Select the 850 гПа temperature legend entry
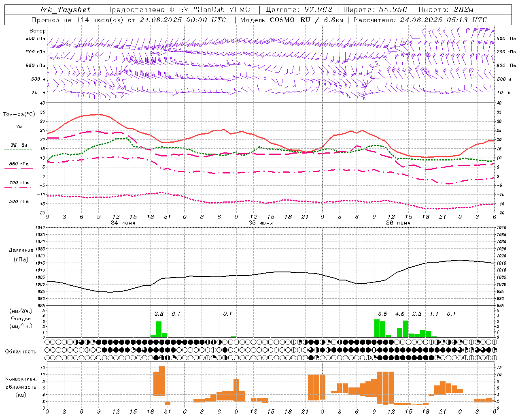The image size is (518, 415). pos(19,164)
